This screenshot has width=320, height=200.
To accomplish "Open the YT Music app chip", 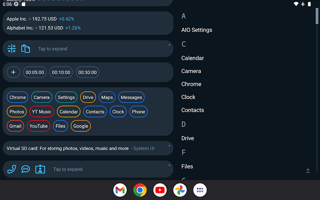I will tap(42, 111).
